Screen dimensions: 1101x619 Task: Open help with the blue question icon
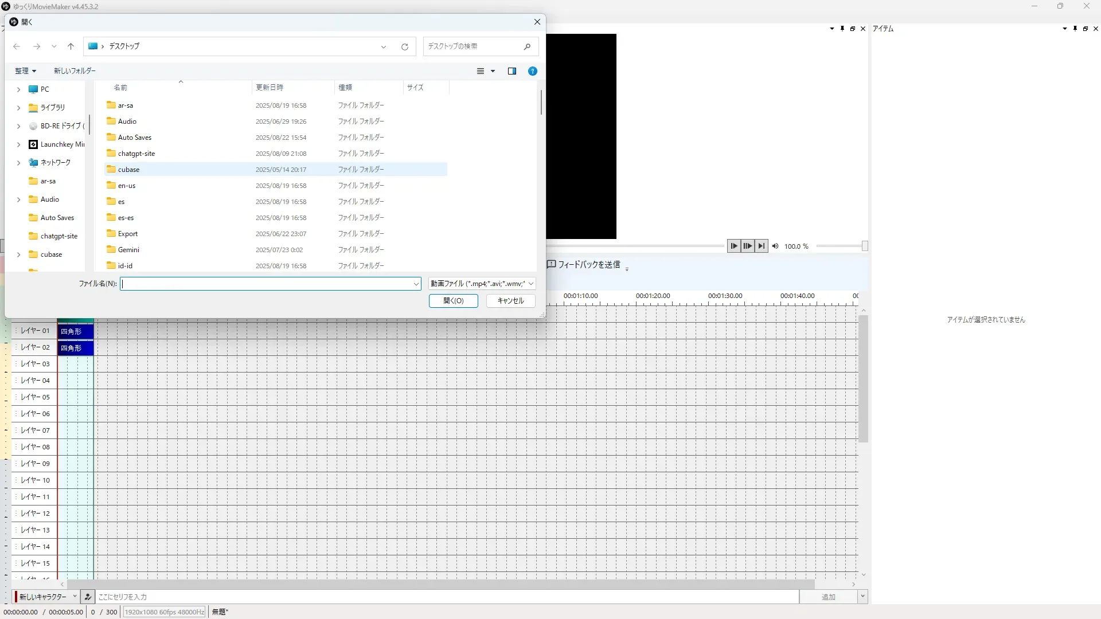coord(532,71)
